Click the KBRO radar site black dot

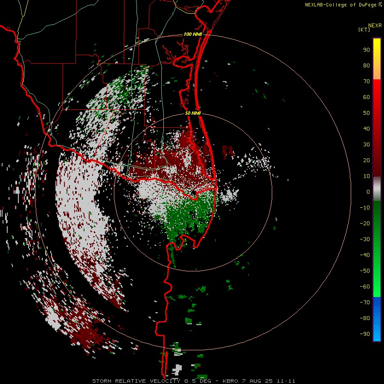click(x=194, y=193)
